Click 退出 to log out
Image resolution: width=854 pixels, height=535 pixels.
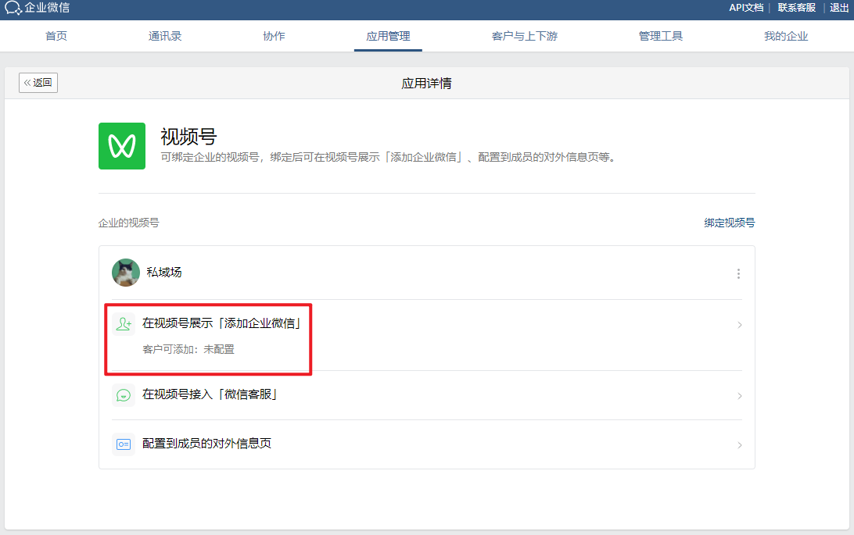[x=838, y=8]
